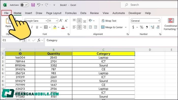The image size is (178, 100).
Task: Apply percent style
Action: (x=142, y=27)
